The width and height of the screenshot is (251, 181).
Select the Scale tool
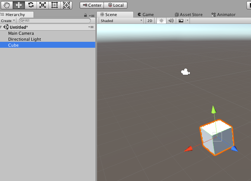(x=42, y=5)
